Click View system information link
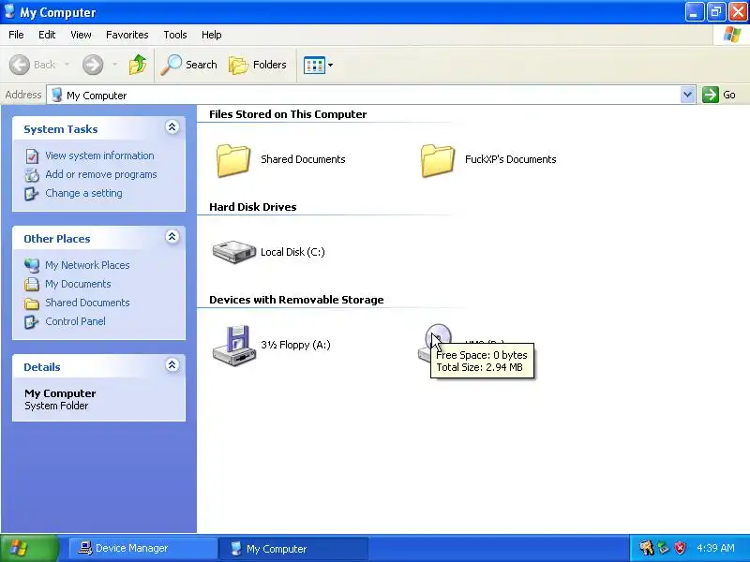This screenshot has width=750, height=562. pyautogui.click(x=99, y=155)
